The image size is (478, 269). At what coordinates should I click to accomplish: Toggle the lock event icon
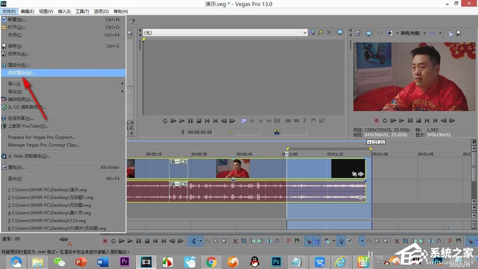[277, 241]
